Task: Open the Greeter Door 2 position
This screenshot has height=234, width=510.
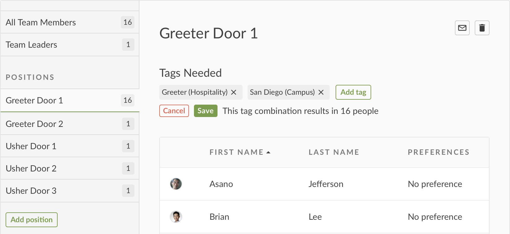Action: pos(70,124)
